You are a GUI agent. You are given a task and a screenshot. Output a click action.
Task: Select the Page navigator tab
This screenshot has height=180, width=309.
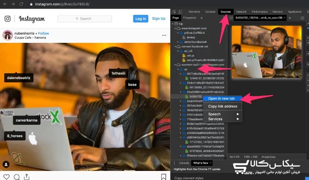(x=176, y=18)
